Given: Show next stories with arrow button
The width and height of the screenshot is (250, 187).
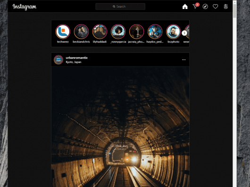Looking at the screenshot, I should pos(184,33).
